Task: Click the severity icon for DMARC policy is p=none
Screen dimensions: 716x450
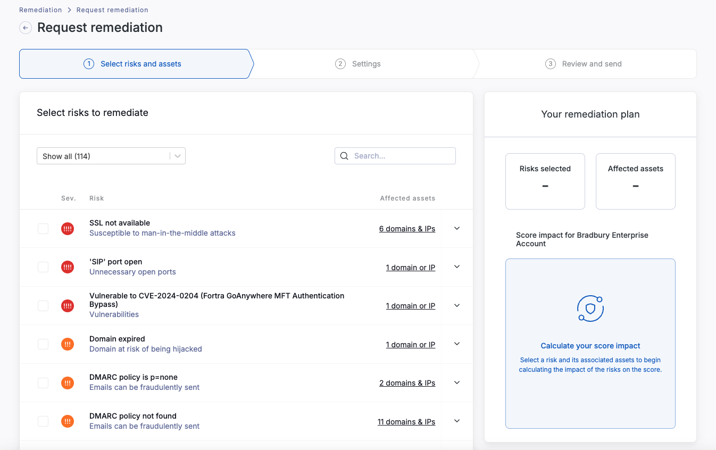Action: (x=67, y=382)
